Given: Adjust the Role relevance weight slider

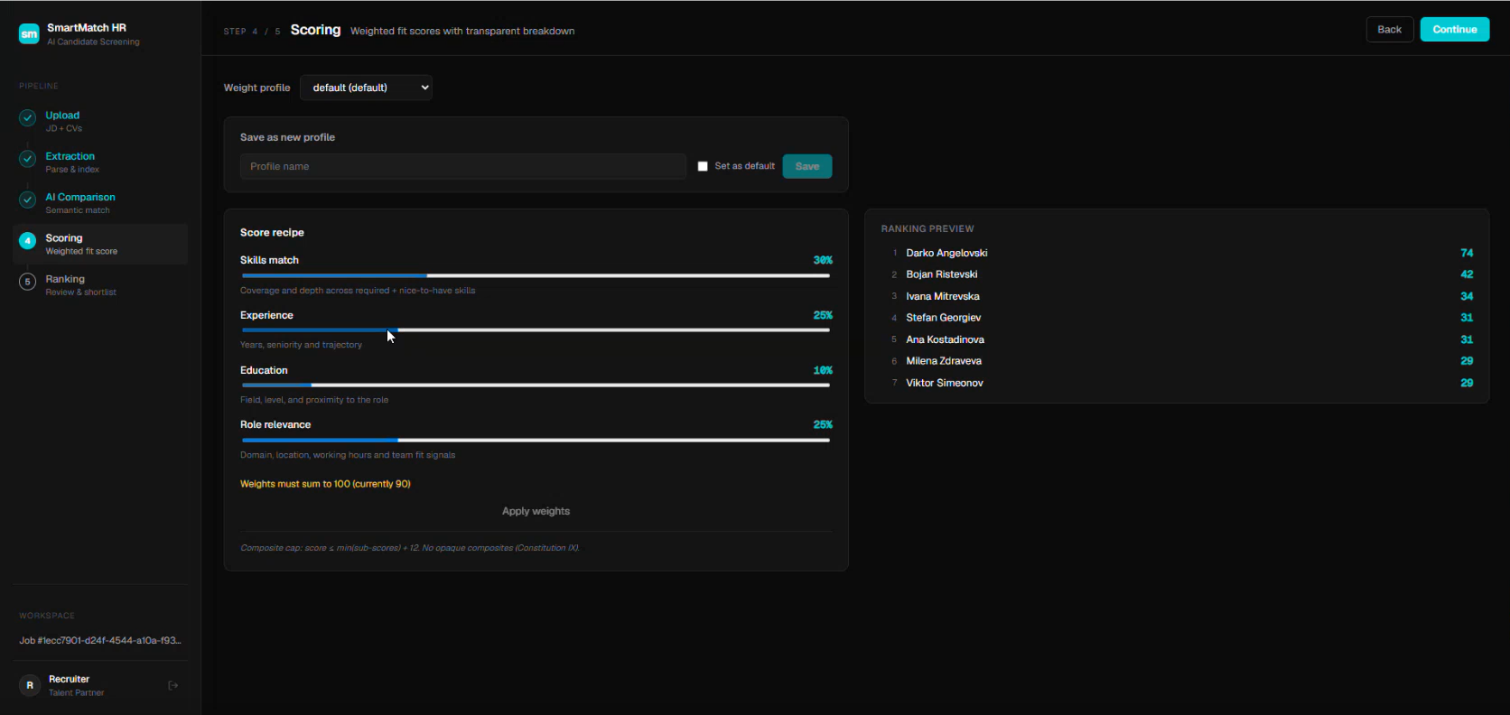Looking at the screenshot, I should 536,440.
